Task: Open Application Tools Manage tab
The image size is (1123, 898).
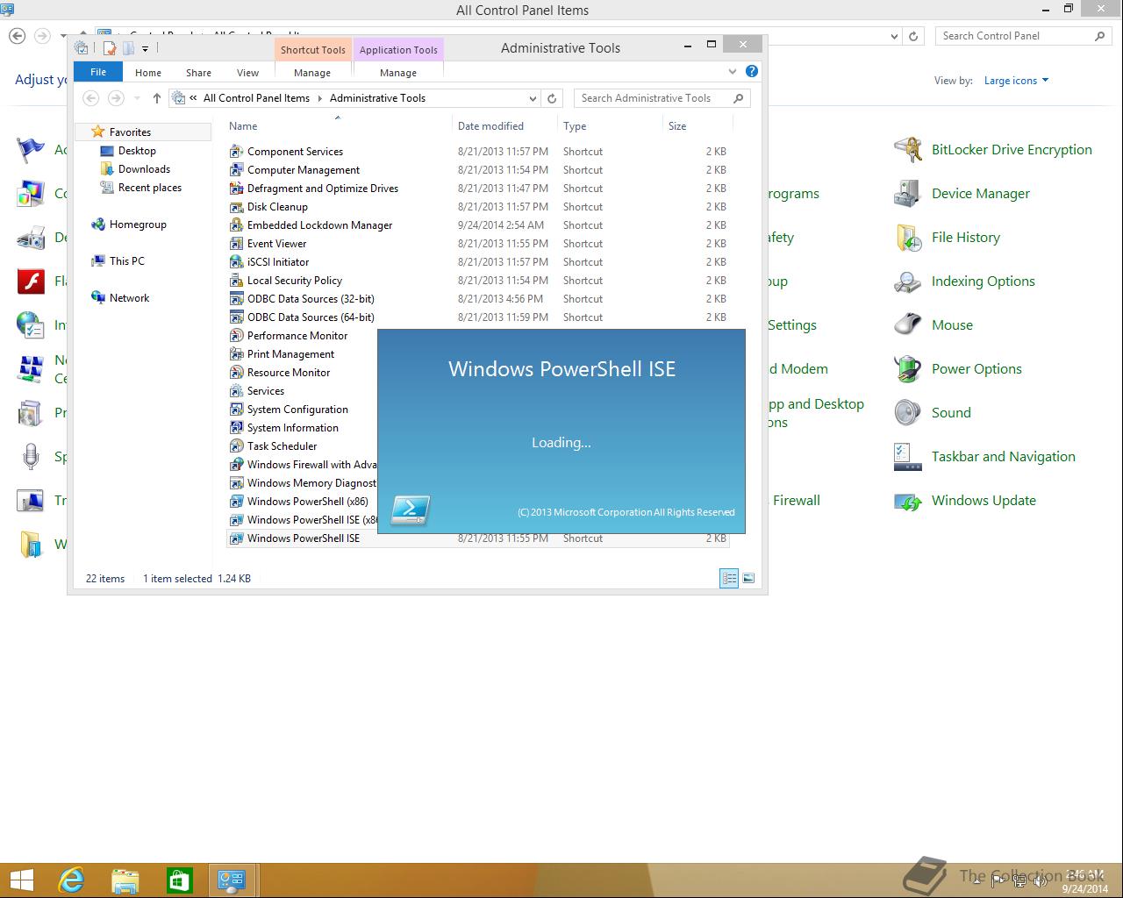Action: tap(398, 73)
